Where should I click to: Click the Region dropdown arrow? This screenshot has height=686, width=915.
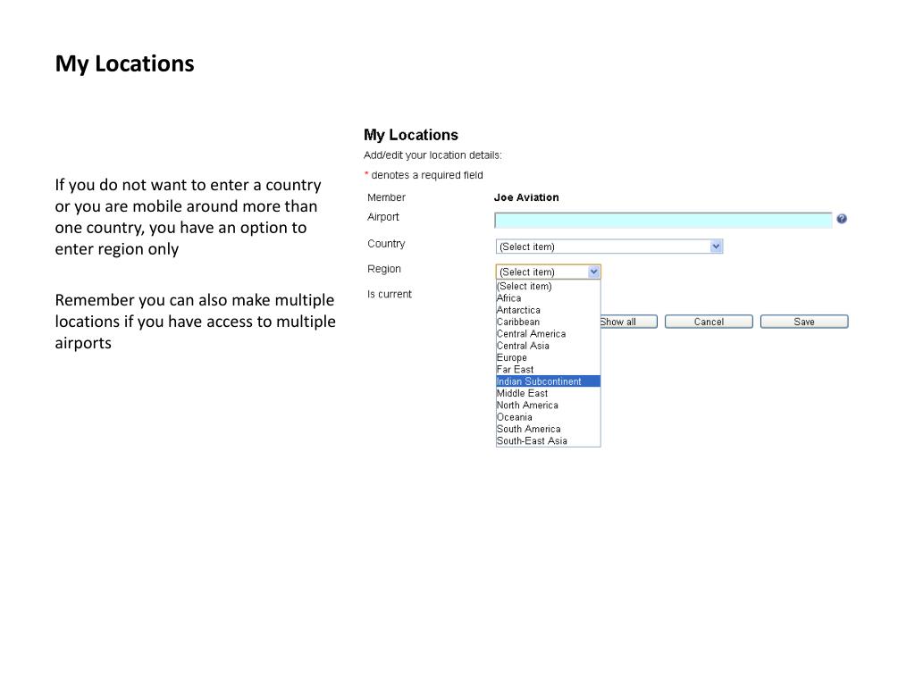pyautogui.click(x=593, y=272)
